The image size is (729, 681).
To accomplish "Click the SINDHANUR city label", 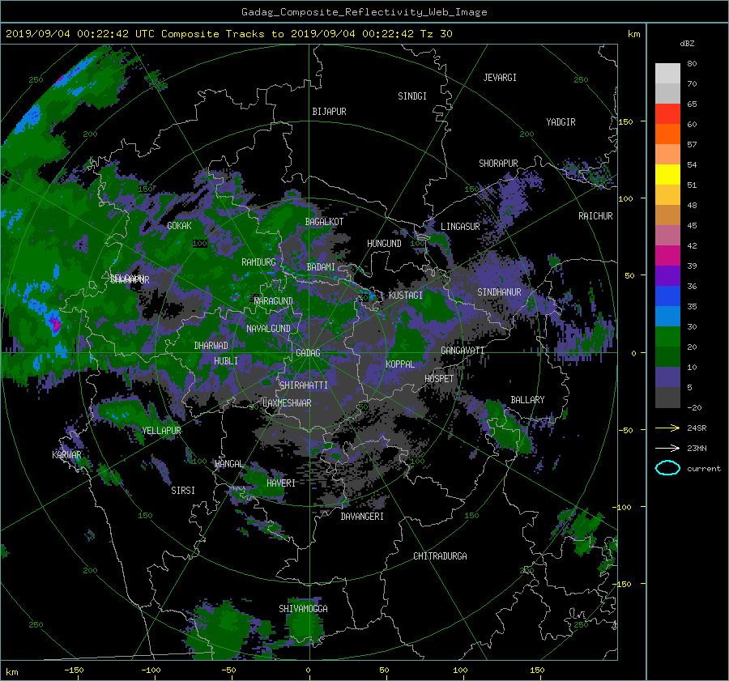I will (499, 292).
